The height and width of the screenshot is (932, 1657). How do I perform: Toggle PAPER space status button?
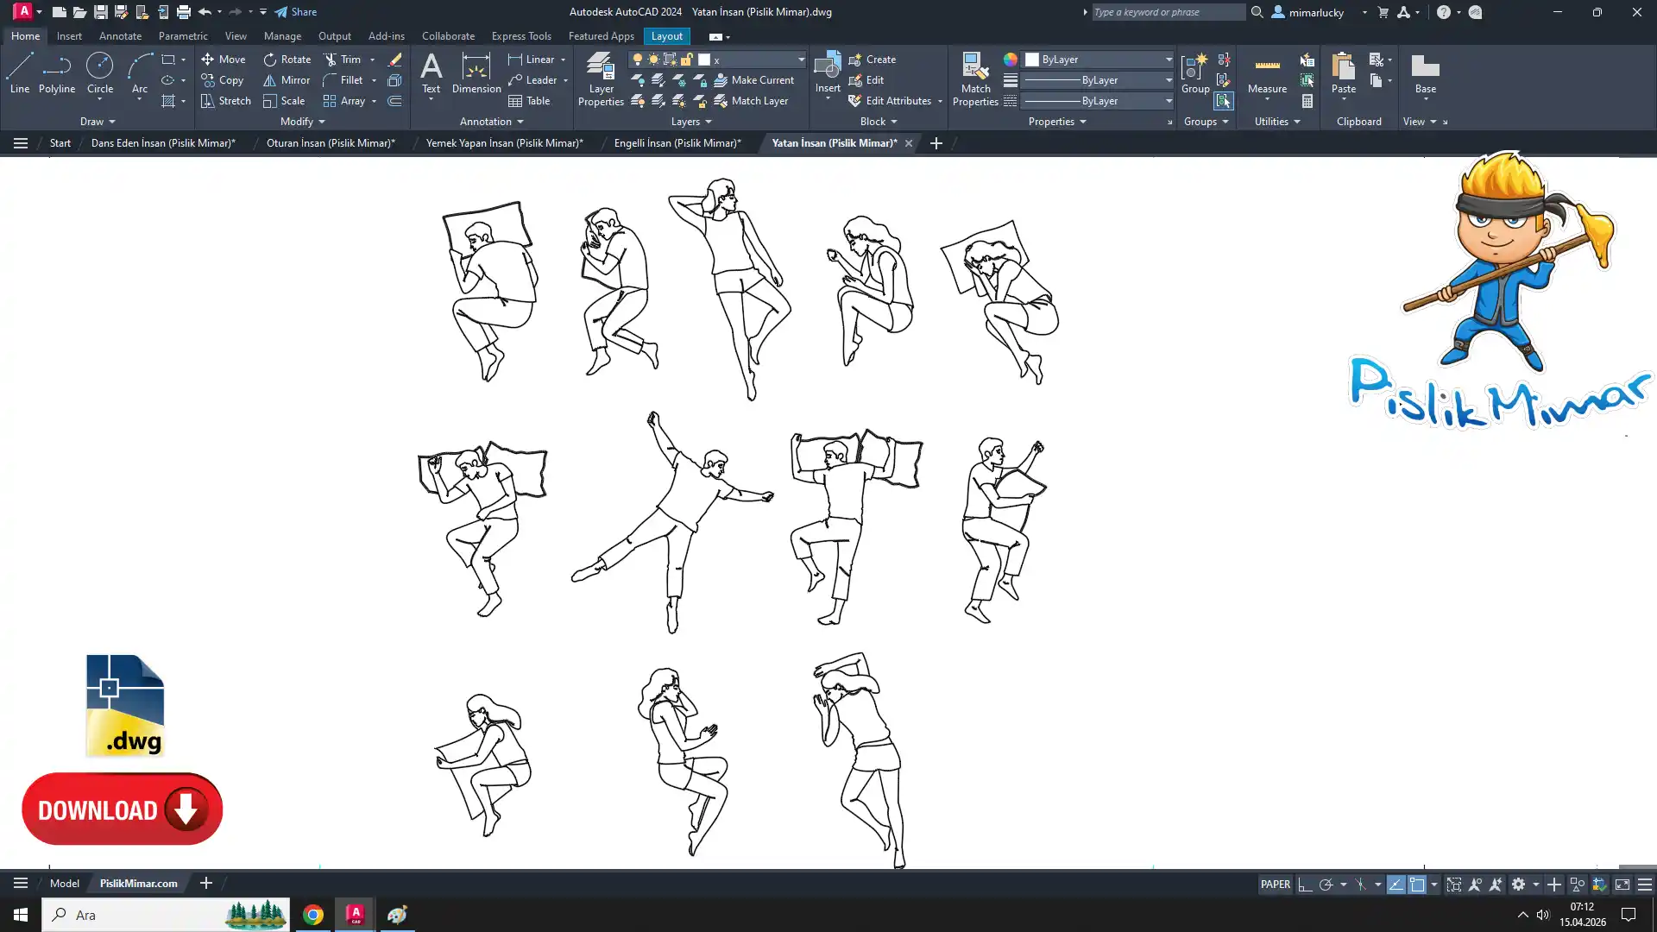(1275, 885)
